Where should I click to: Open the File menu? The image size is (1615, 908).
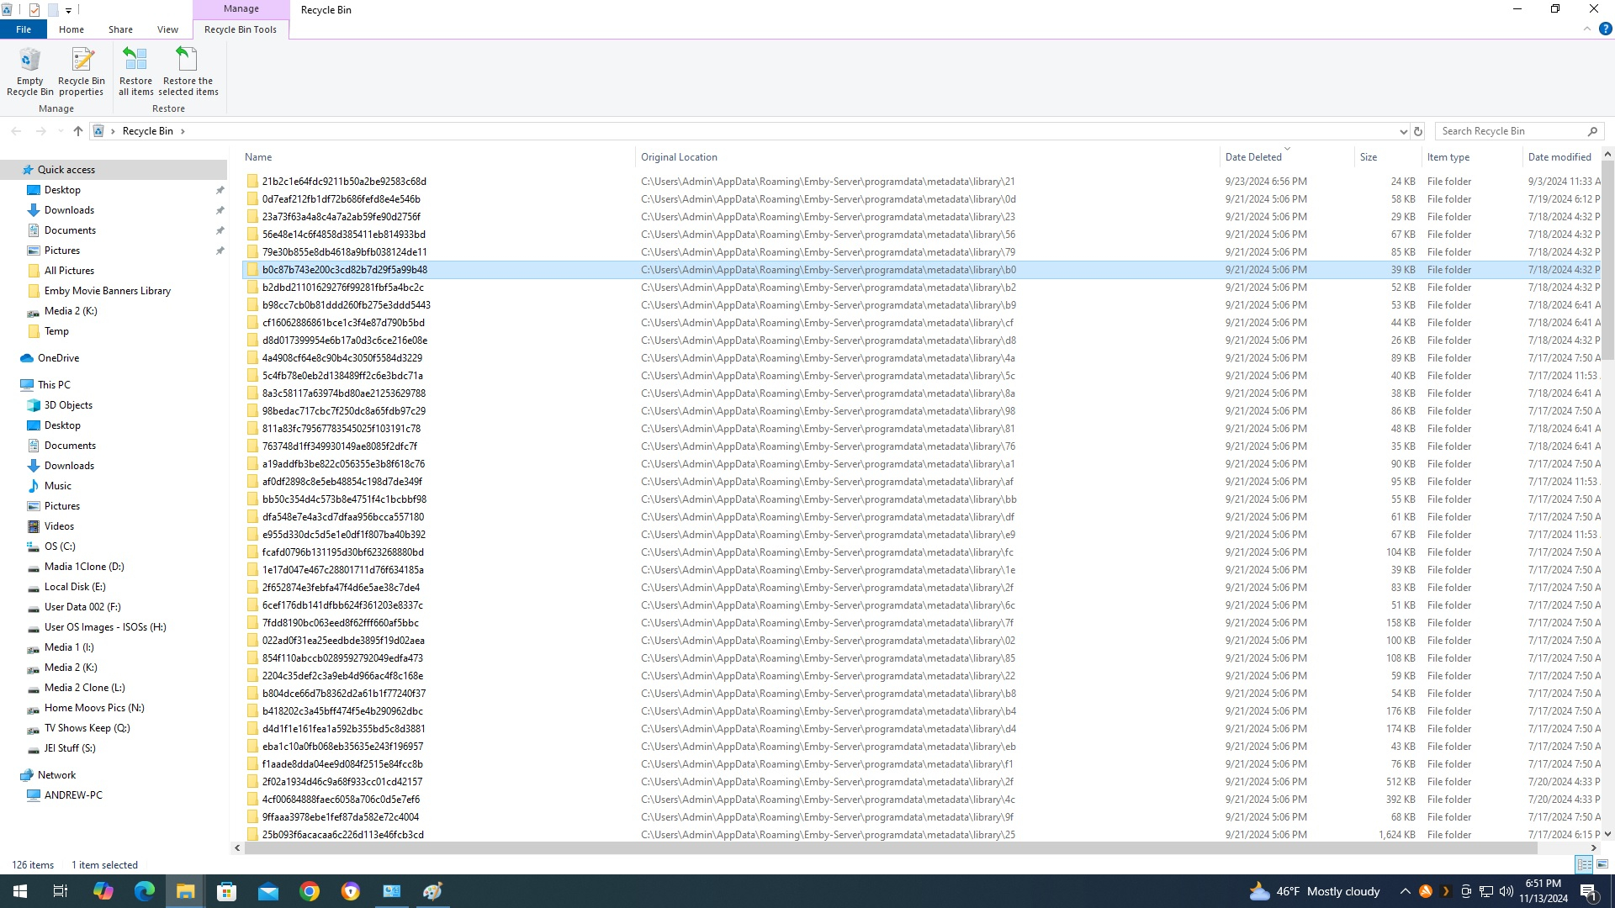pos(24,29)
